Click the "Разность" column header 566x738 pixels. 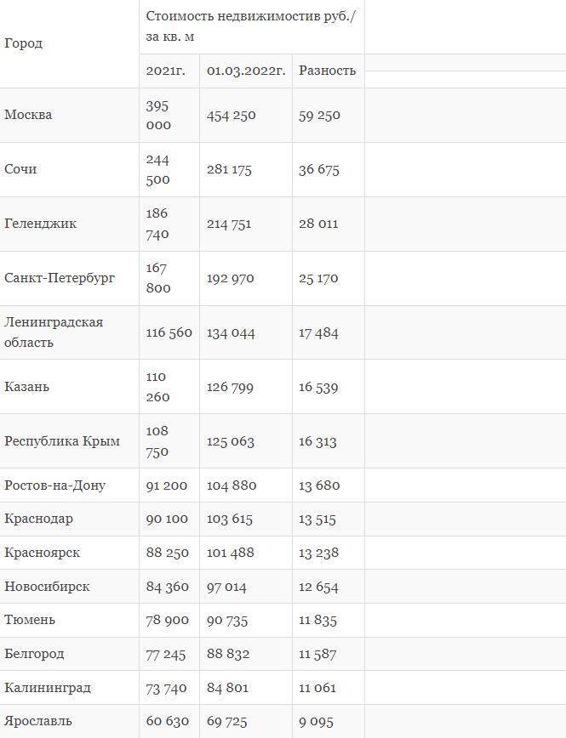click(x=327, y=71)
